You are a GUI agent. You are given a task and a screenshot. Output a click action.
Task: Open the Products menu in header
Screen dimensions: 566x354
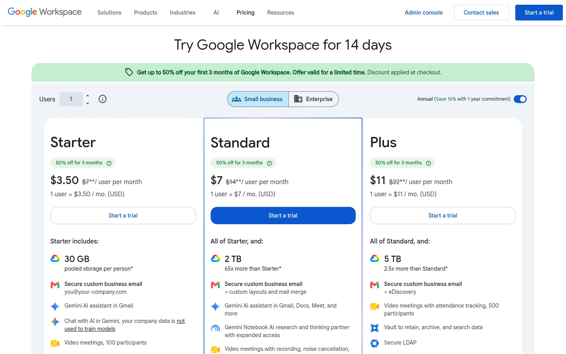coord(145,13)
